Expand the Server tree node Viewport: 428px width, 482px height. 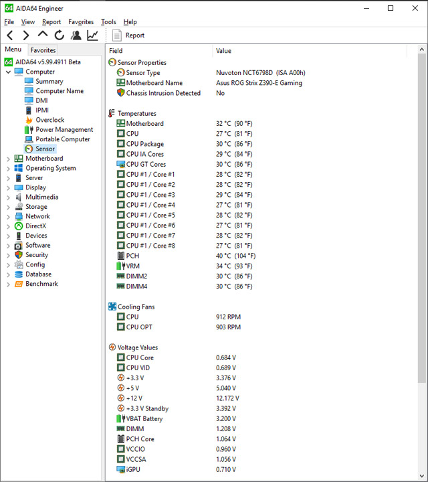tap(8, 178)
